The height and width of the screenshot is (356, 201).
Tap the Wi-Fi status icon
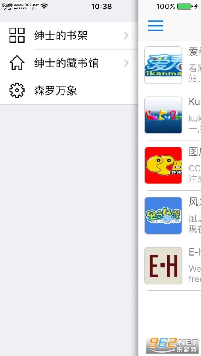(44, 6)
